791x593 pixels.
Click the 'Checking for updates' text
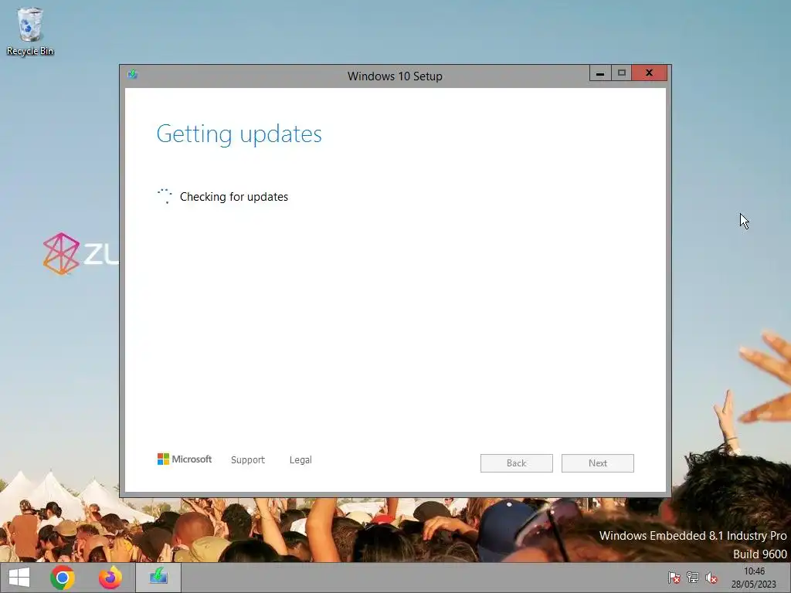234,197
